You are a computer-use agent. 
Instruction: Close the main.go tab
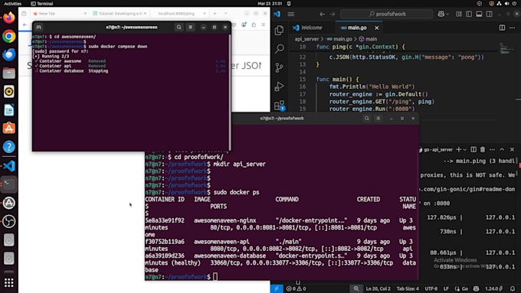pos(376,28)
